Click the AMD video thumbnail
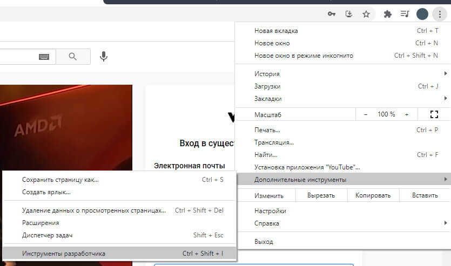The height and width of the screenshot is (266, 451). click(66, 127)
